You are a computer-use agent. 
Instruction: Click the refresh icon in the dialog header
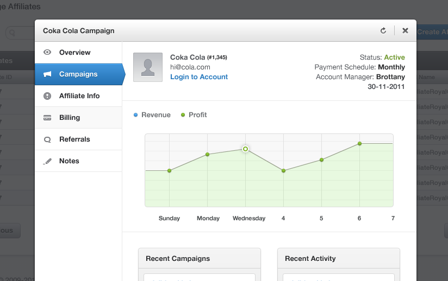tap(383, 30)
